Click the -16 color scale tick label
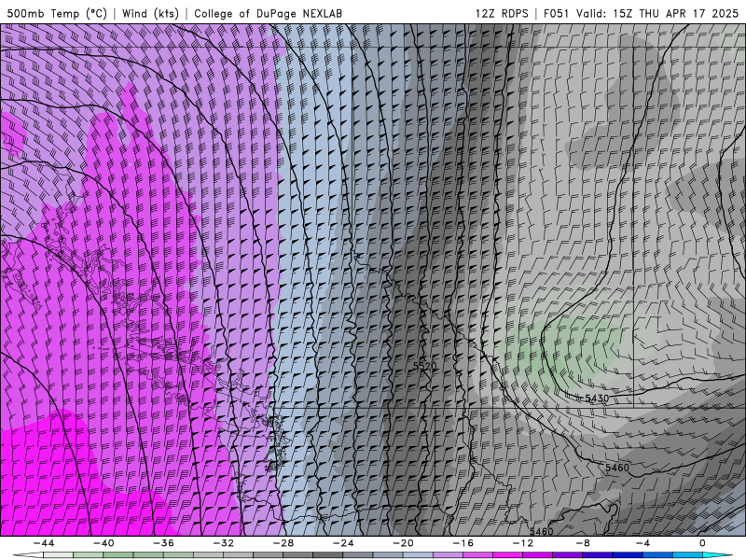 click(463, 543)
